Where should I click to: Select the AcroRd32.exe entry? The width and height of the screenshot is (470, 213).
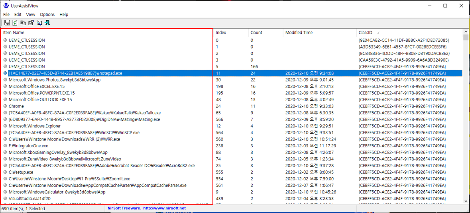point(102,165)
